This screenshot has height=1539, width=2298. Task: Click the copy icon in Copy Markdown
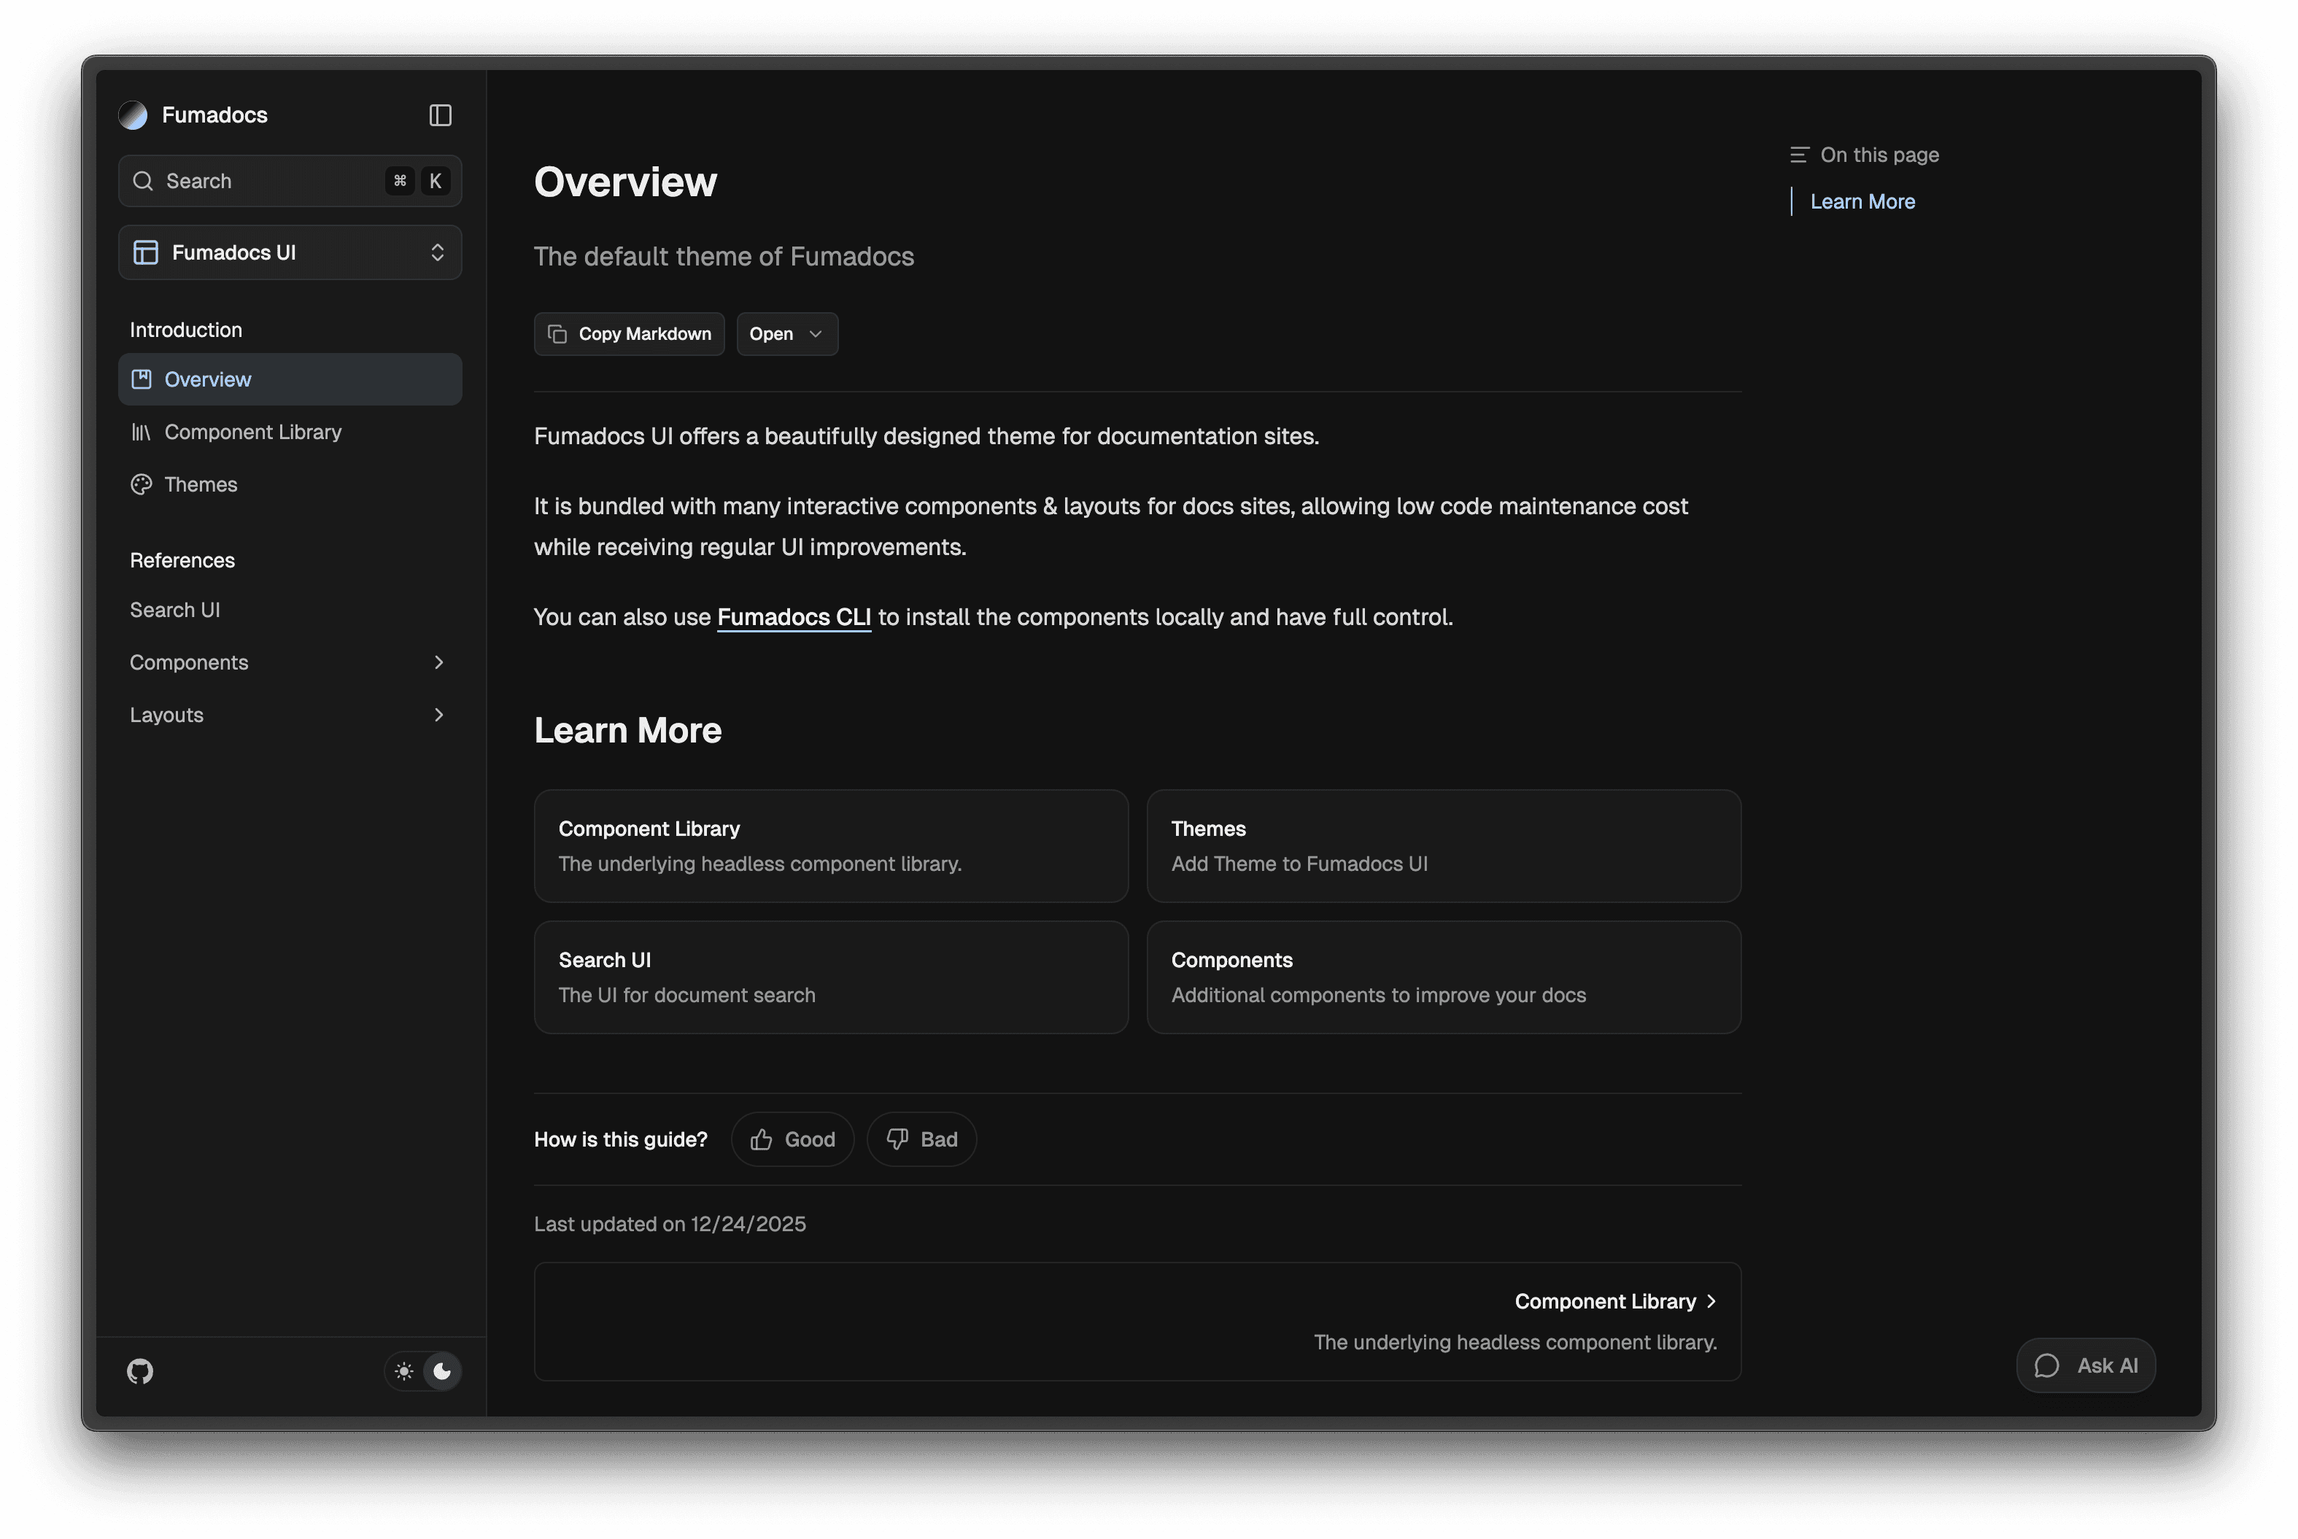tap(557, 334)
